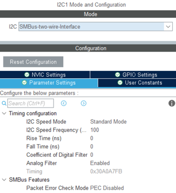
Task: Go to next search result arrow
Action: (83, 103)
